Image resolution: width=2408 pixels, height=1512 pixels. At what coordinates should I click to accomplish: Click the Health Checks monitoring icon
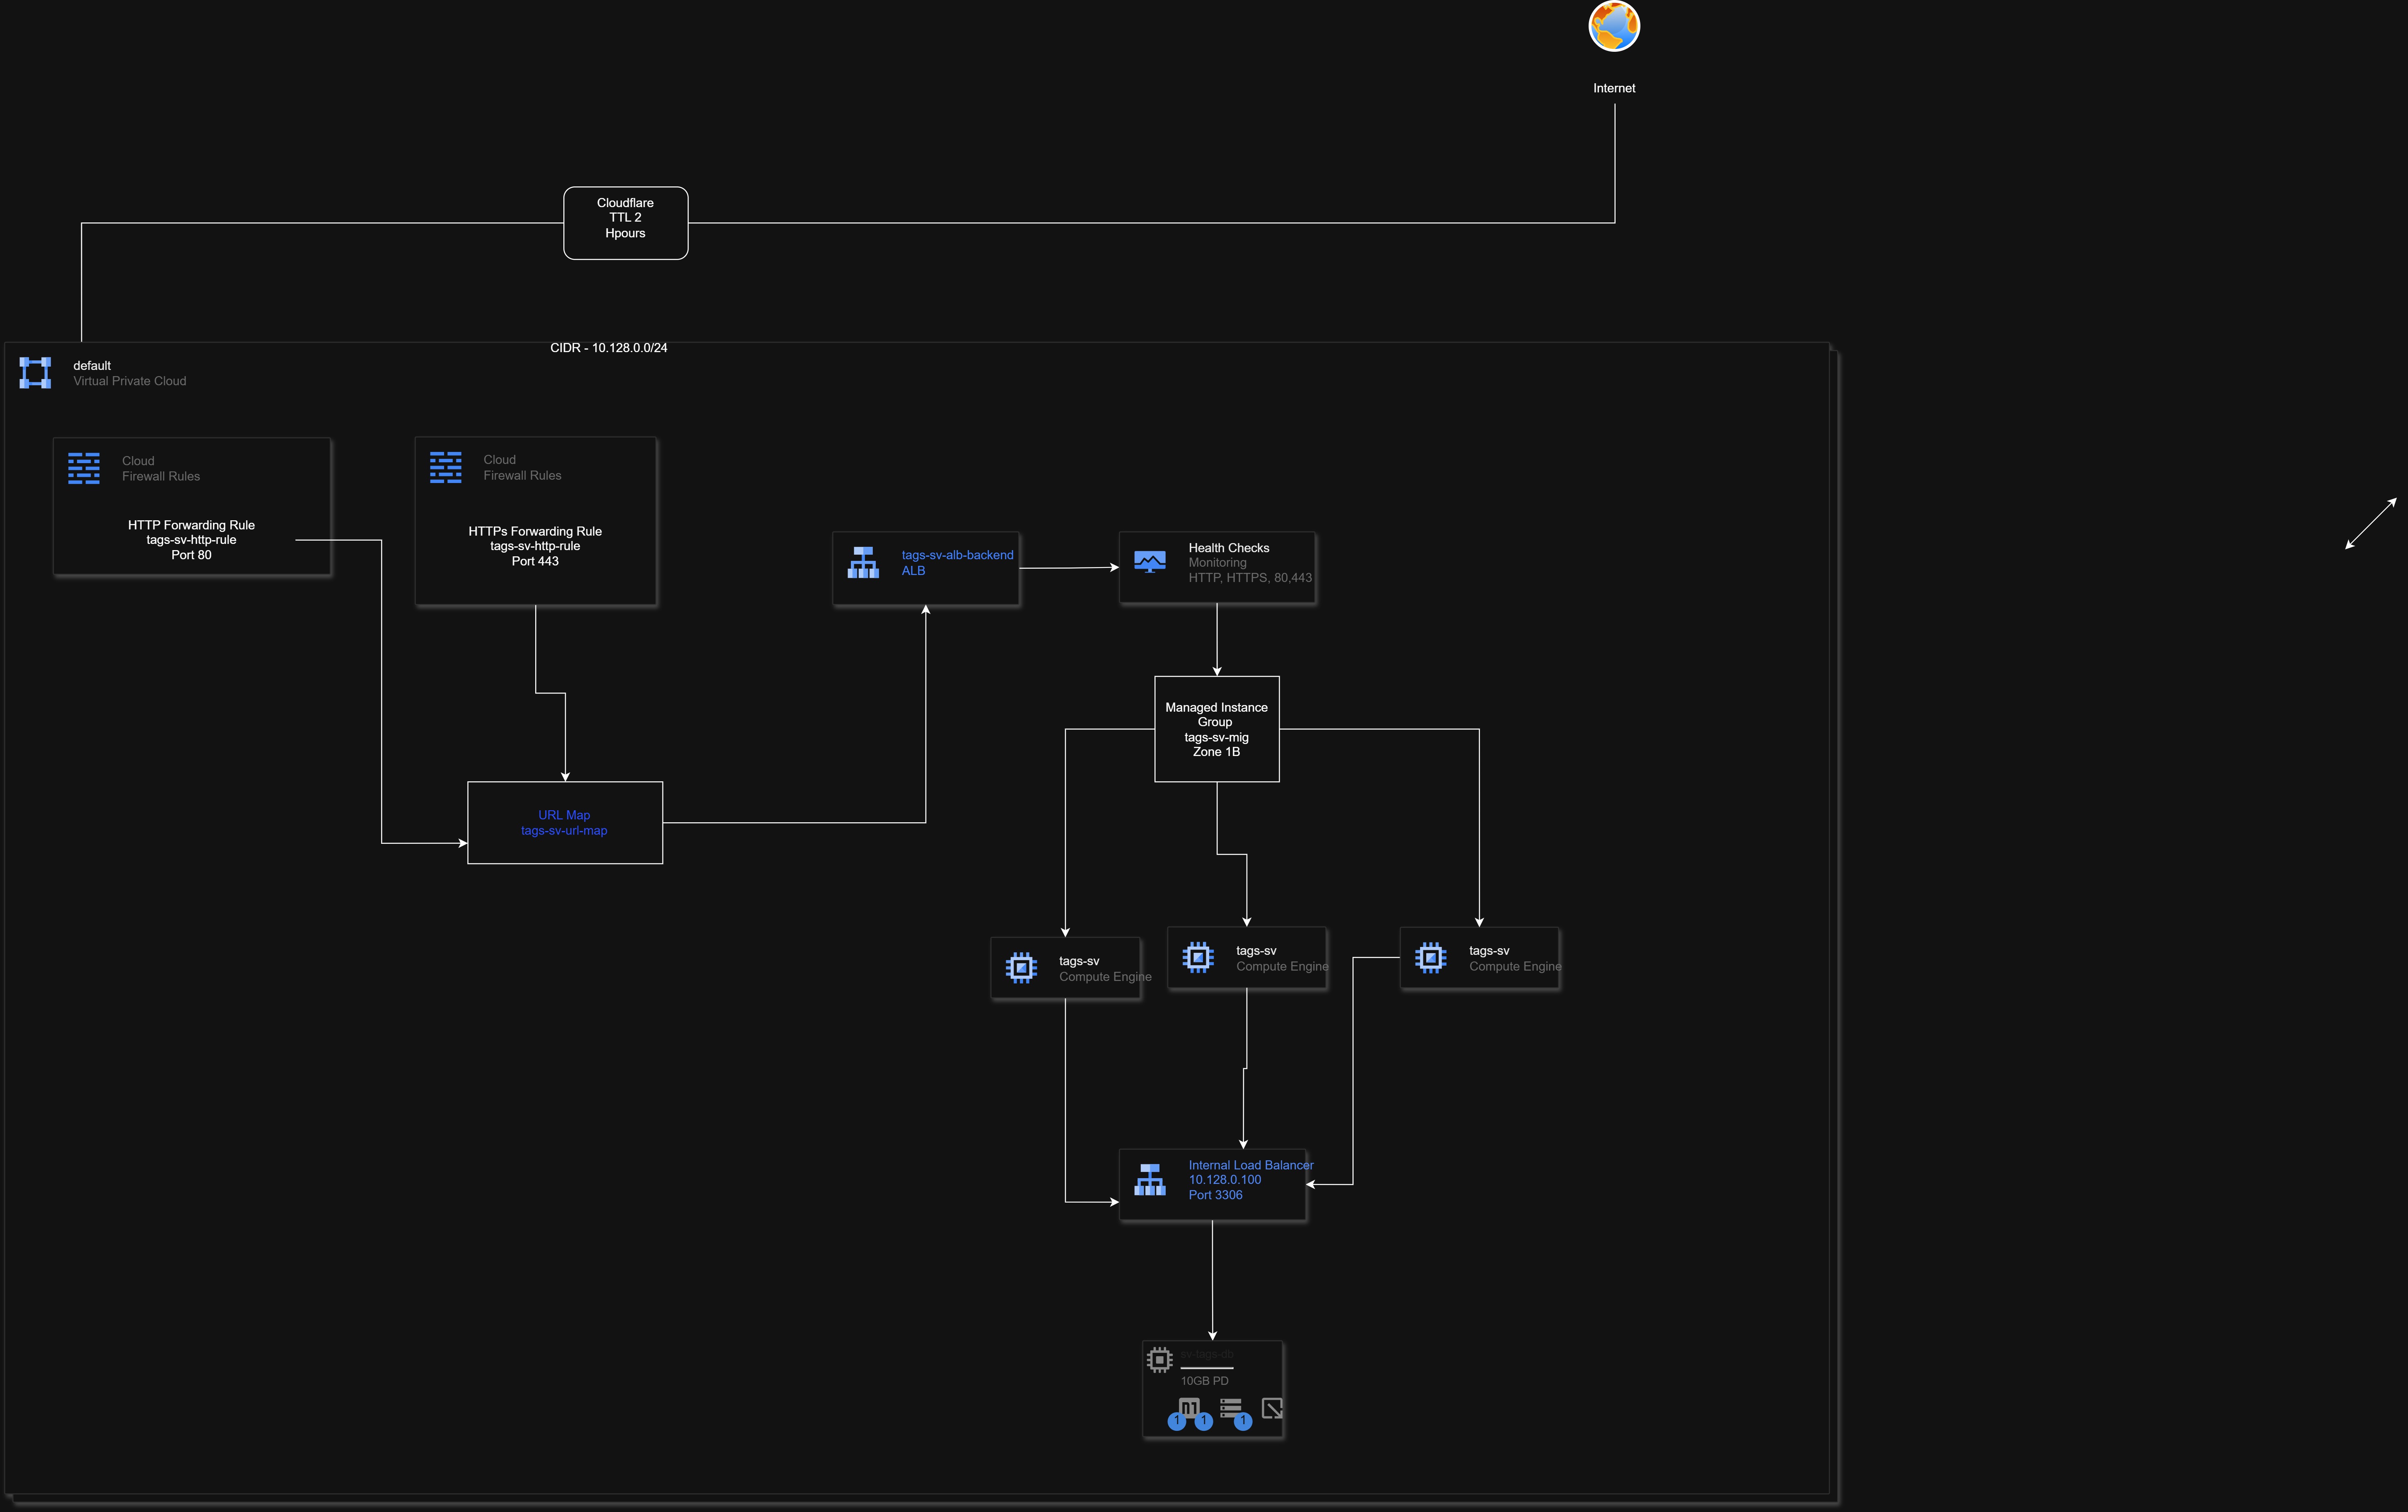(1150, 562)
